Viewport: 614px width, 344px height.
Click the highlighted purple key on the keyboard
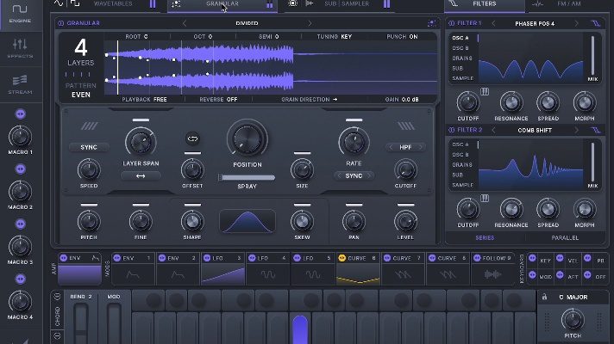[x=299, y=329]
